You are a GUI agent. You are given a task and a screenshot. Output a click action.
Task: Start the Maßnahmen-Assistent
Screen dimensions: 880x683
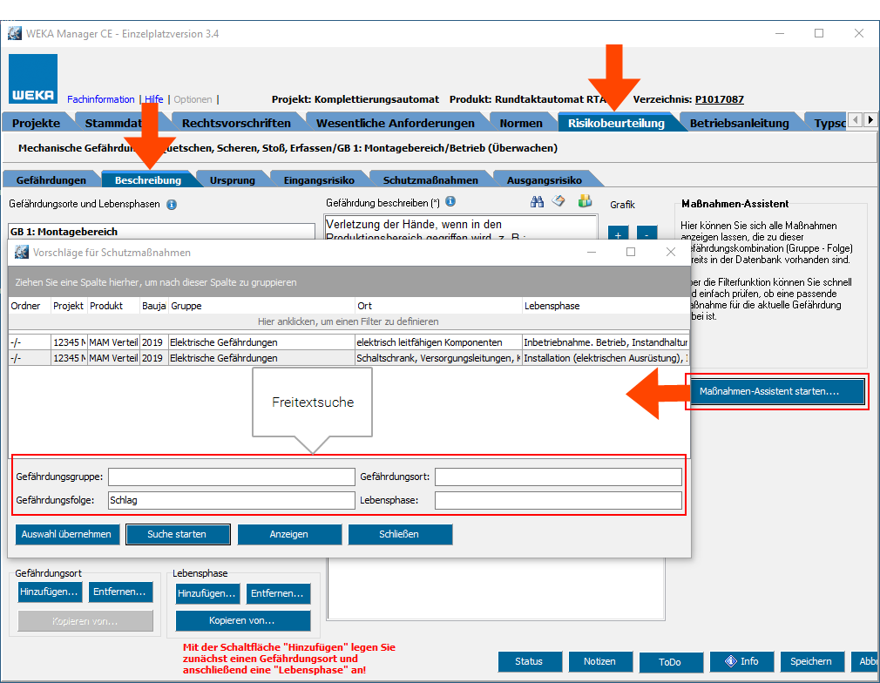coord(777,392)
